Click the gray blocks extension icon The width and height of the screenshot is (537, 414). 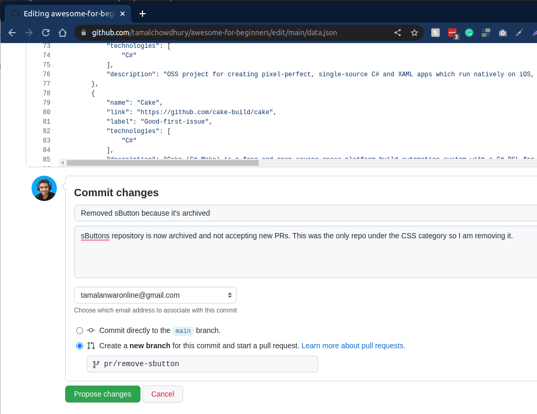(x=486, y=33)
